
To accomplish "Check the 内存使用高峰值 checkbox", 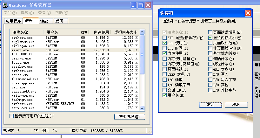I will [x=164, y=64].
